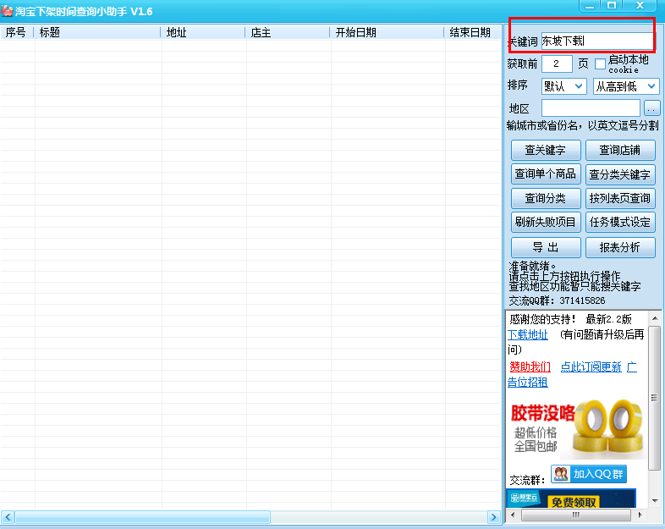665x529 pixels.
Task: Click the red 赞助我们 link
Action: click(x=530, y=366)
